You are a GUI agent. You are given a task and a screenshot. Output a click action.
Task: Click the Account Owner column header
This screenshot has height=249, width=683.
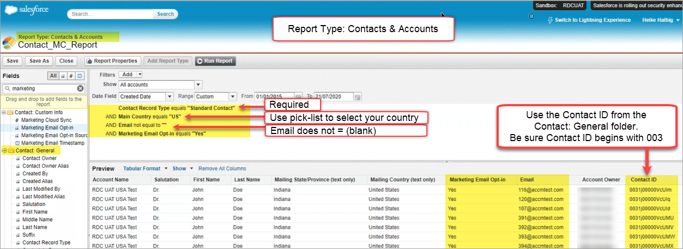600,180
